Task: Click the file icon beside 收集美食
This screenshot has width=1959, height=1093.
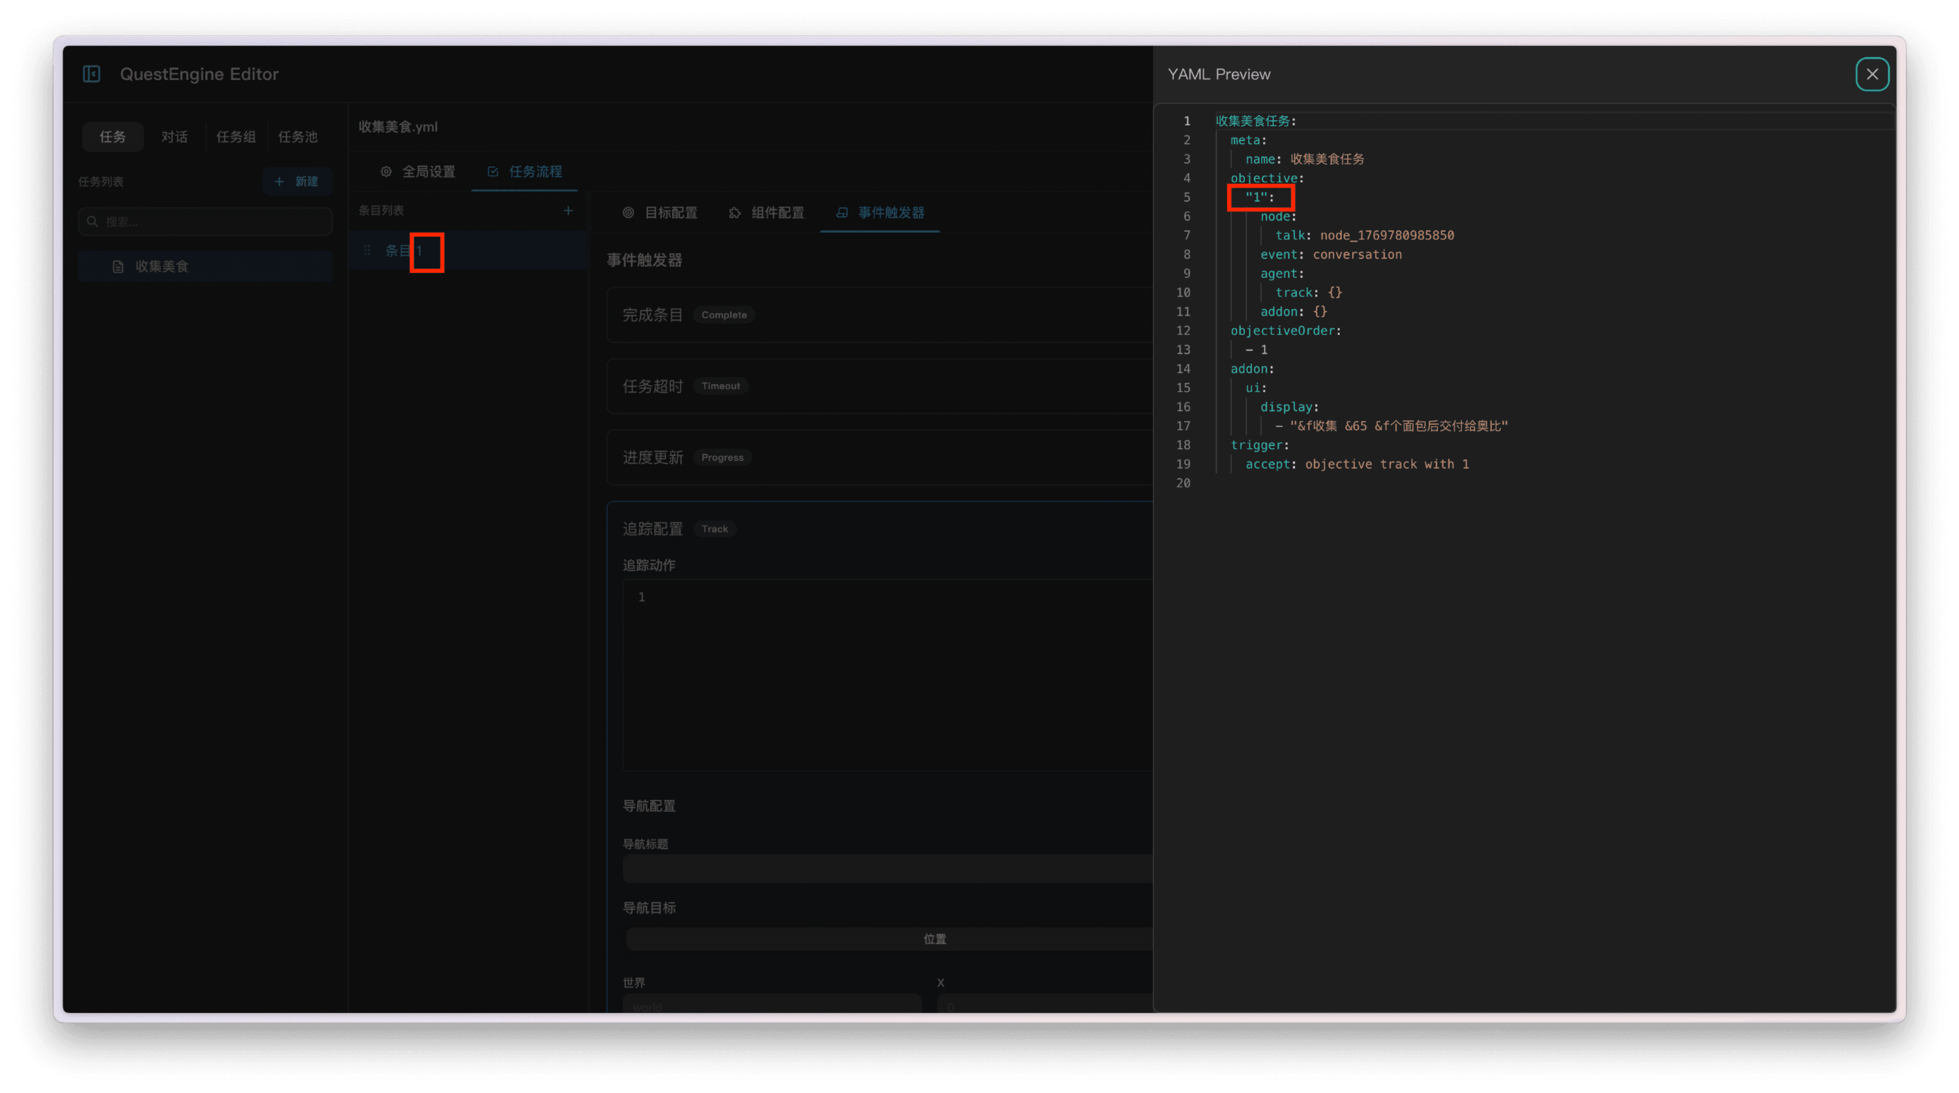Action: (x=118, y=267)
